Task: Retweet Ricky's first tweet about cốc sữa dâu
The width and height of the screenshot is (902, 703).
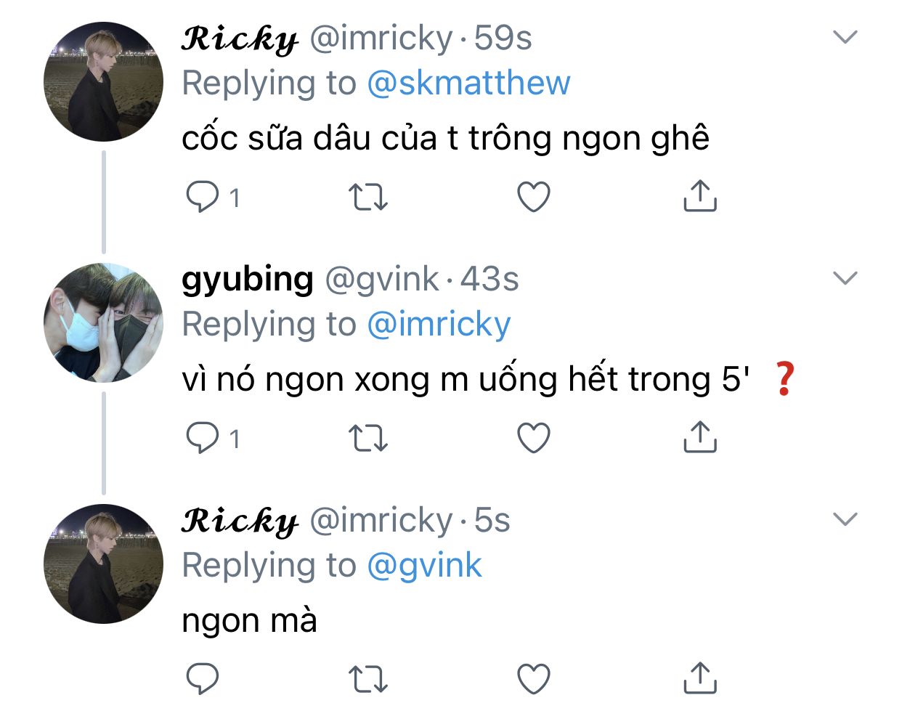Action: [368, 197]
